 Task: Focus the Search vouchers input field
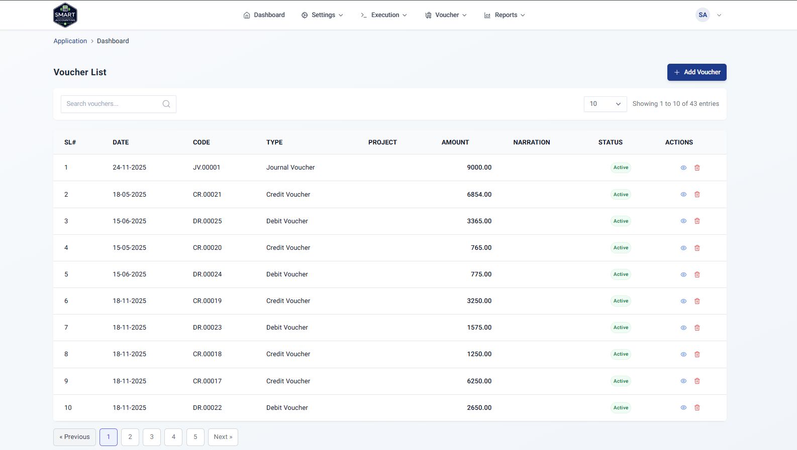[x=112, y=104]
